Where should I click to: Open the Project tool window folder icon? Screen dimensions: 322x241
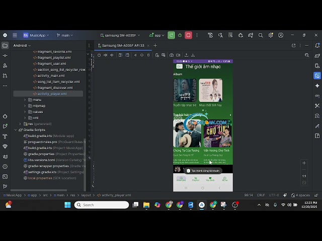point(5,46)
